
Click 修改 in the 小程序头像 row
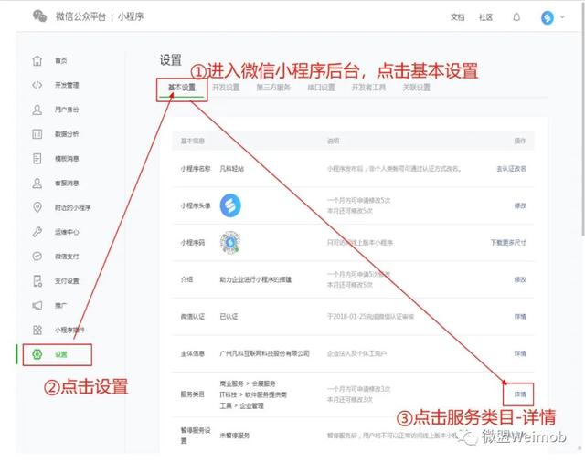tap(520, 205)
